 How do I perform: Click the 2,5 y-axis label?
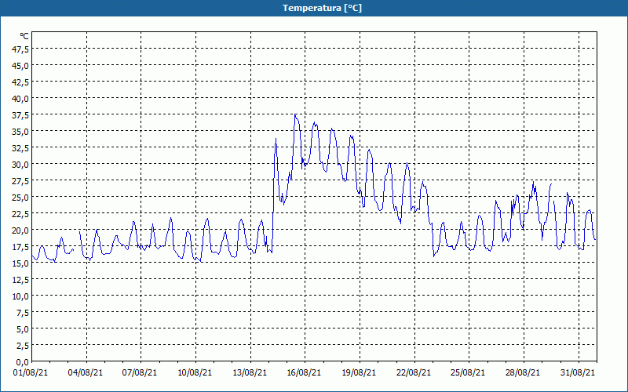23,346
